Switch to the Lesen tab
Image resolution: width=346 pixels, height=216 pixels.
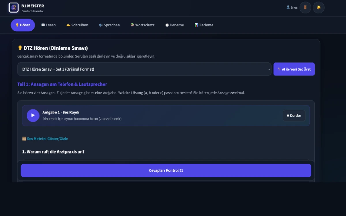[x=48, y=25]
